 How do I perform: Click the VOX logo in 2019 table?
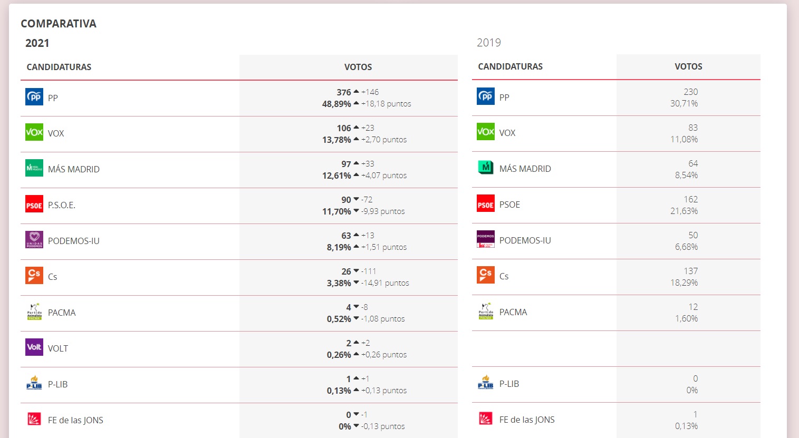486,132
